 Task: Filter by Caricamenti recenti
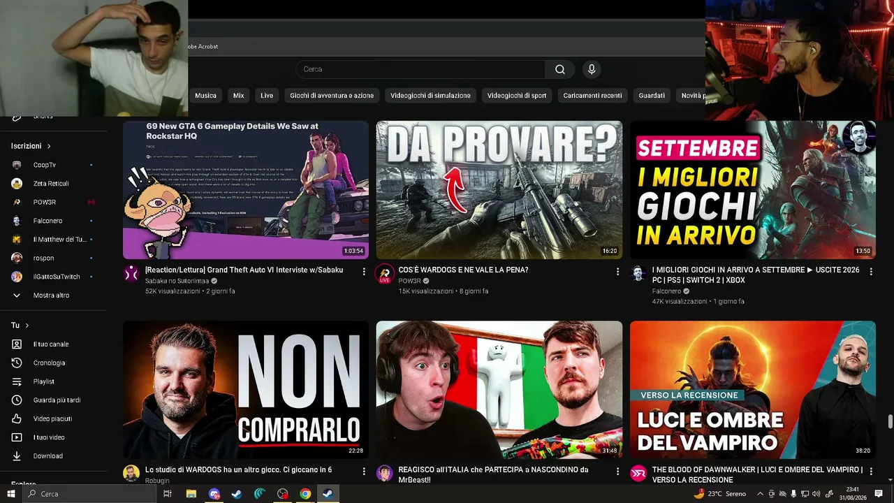[592, 96]
